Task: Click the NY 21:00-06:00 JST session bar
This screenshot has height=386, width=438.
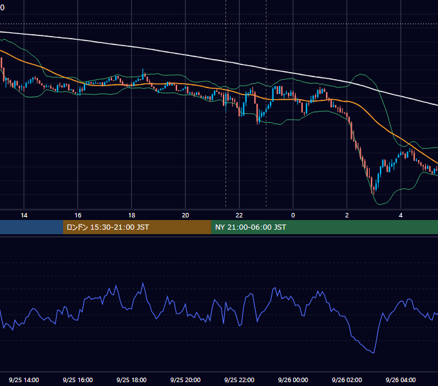Action: point(324,227)
